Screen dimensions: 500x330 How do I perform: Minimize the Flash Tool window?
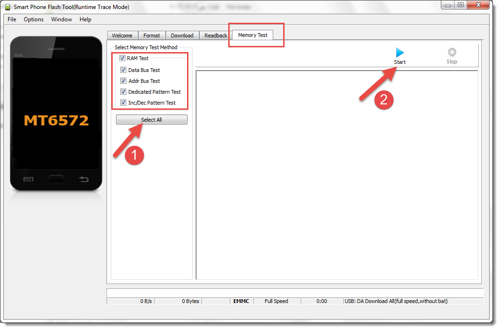448,5
